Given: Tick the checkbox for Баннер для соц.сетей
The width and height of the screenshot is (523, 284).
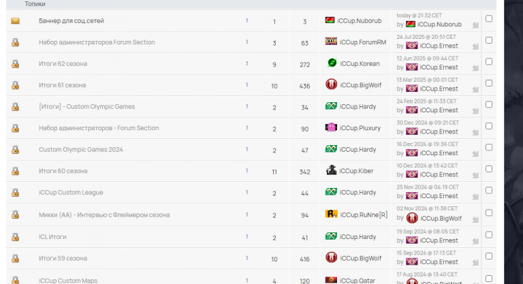Looking at the screenshot, I should tap(489, 18).
